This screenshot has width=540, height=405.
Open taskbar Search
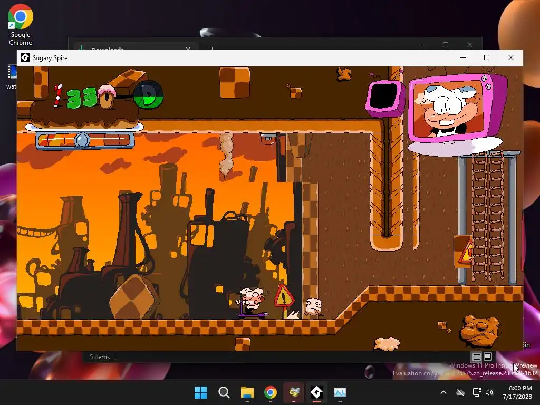click(x=224, y=392)
